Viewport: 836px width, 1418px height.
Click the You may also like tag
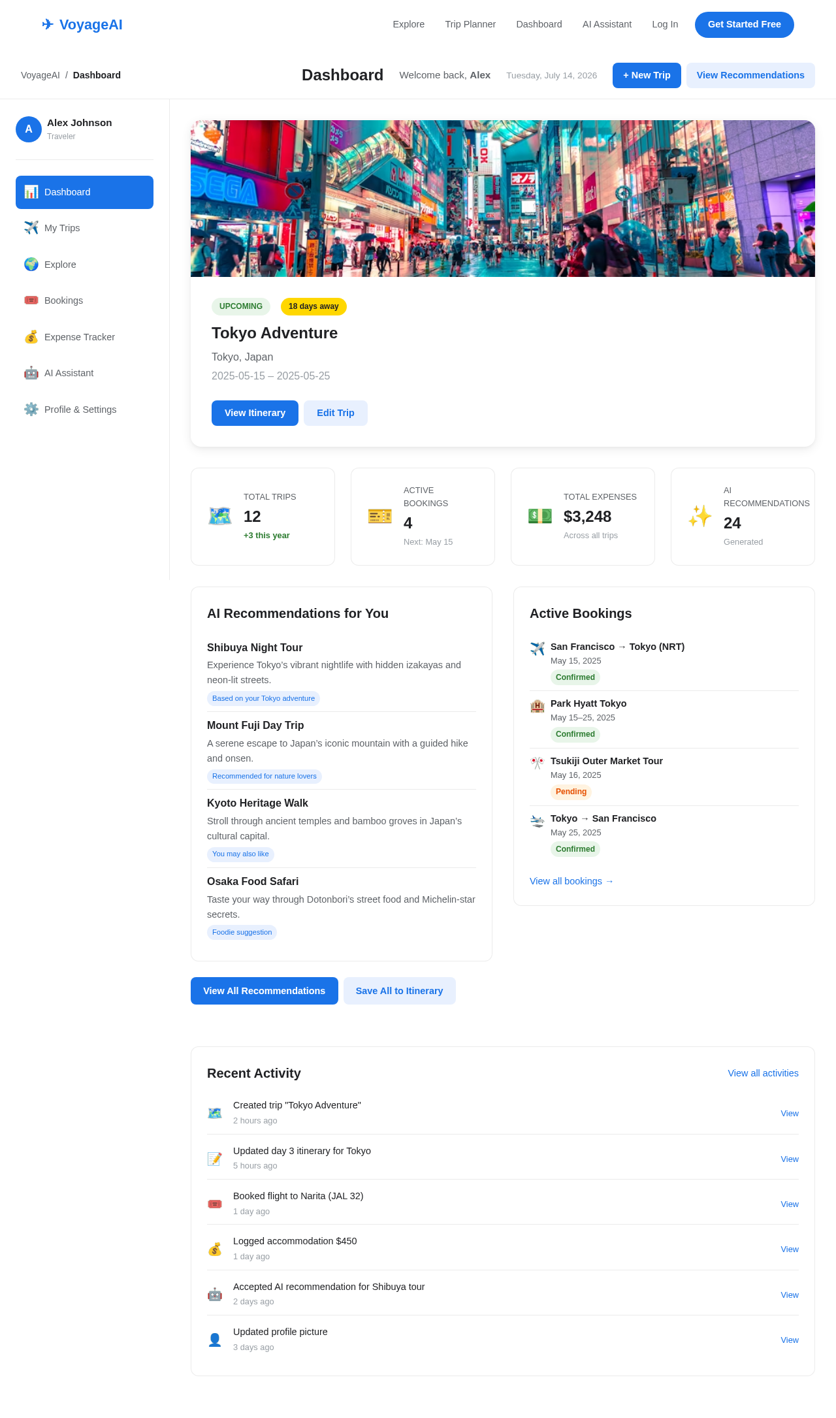(x=240, y=854)
